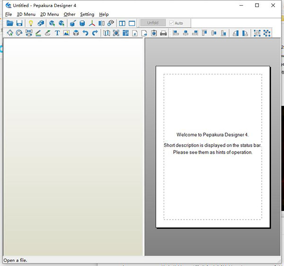Open the 3D Menu
The width and height of the screenshot is (284, 266).
[26, 14]
